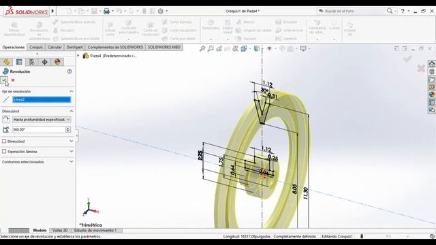
Task: Click the 360.00° angle input field
Action: (39, 129)
